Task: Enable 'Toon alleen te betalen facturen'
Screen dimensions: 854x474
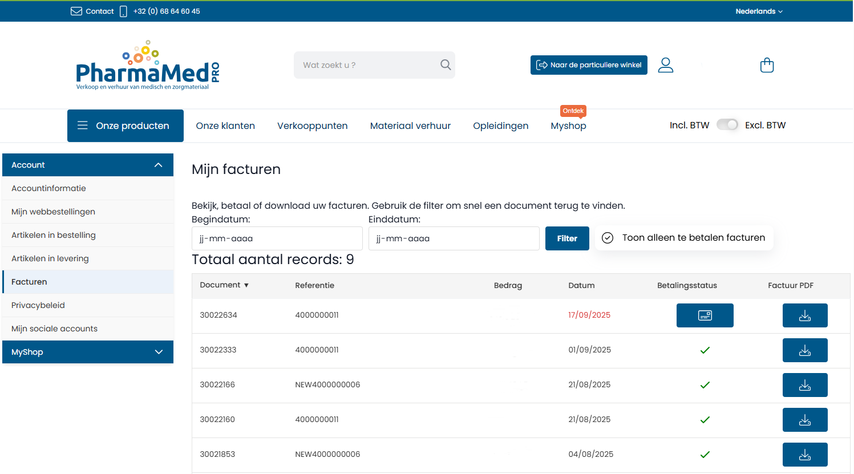Action: 608,238
